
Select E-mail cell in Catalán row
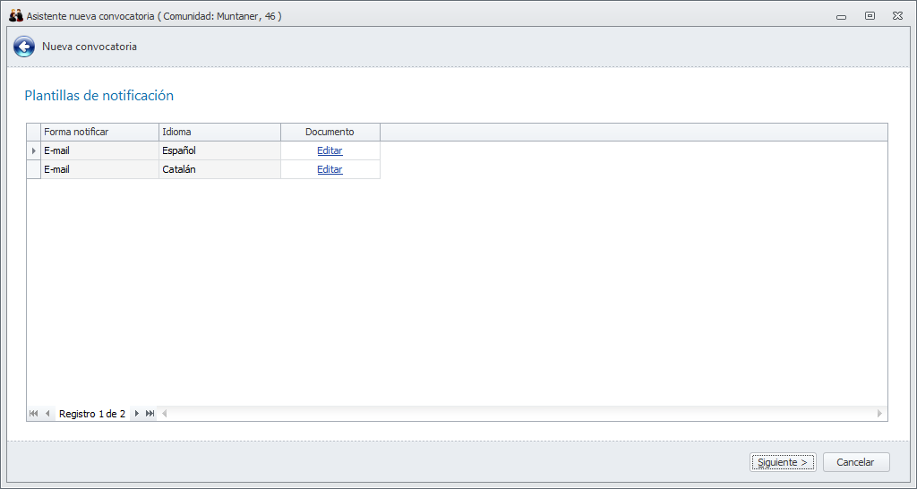click(x=99, y=169)
